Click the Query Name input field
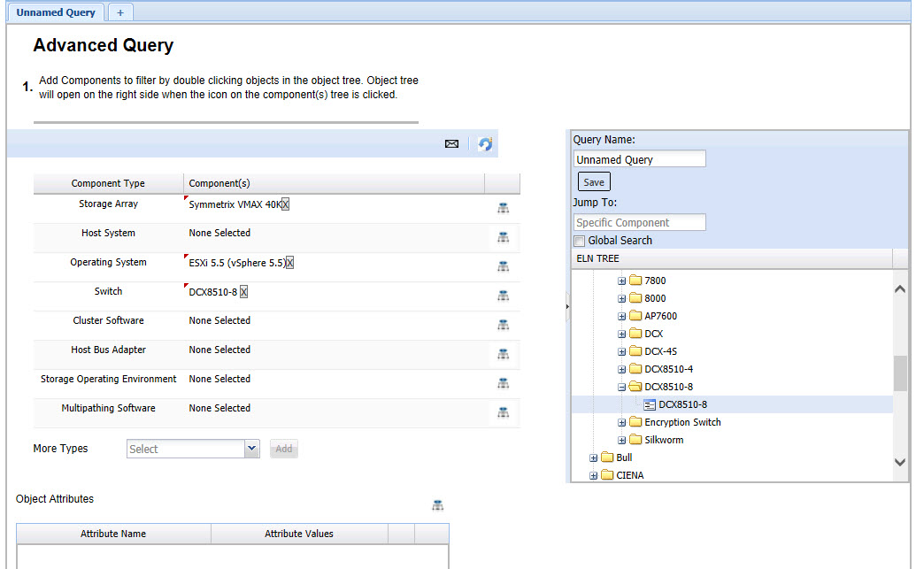The image size is (916, 569). (x=640, y=159)
